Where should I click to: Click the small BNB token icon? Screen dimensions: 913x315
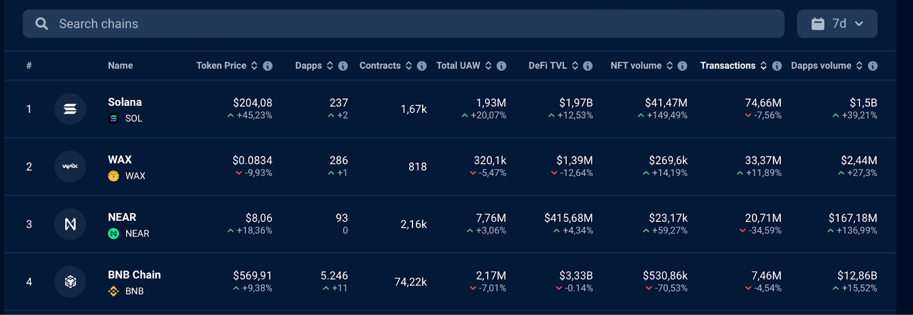click(x=114, y=291)
